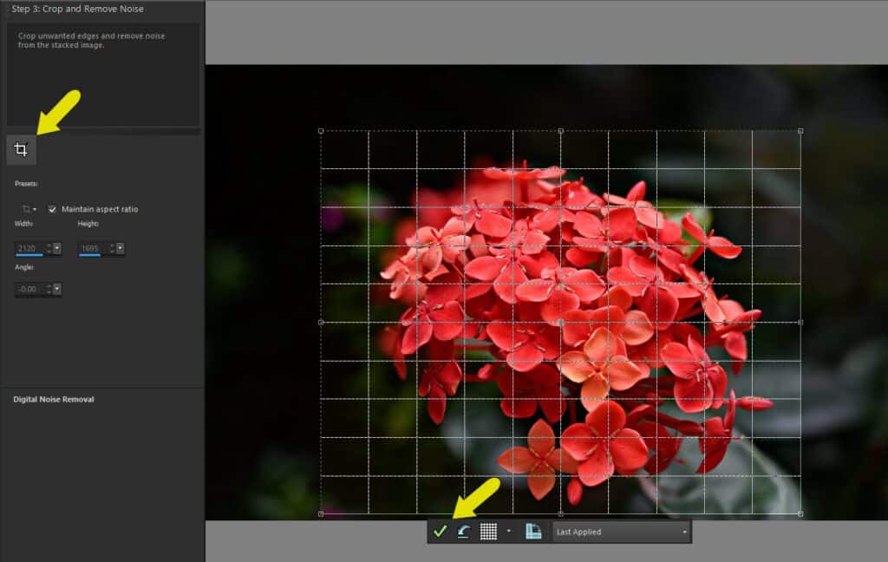Open the Width value dropdown arrow

pos(57,249)
